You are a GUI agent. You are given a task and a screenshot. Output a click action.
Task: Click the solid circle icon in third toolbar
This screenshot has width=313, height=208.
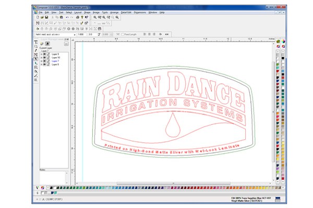pyautogui.click(x=73, y=29)
